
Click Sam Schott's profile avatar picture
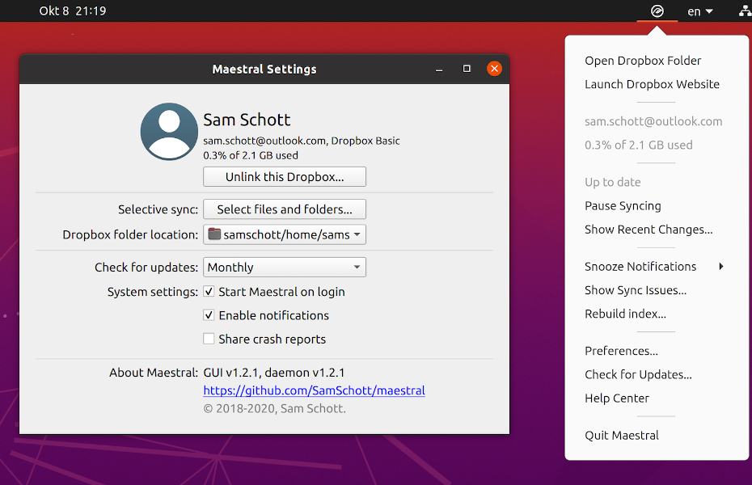pos(169,131)
